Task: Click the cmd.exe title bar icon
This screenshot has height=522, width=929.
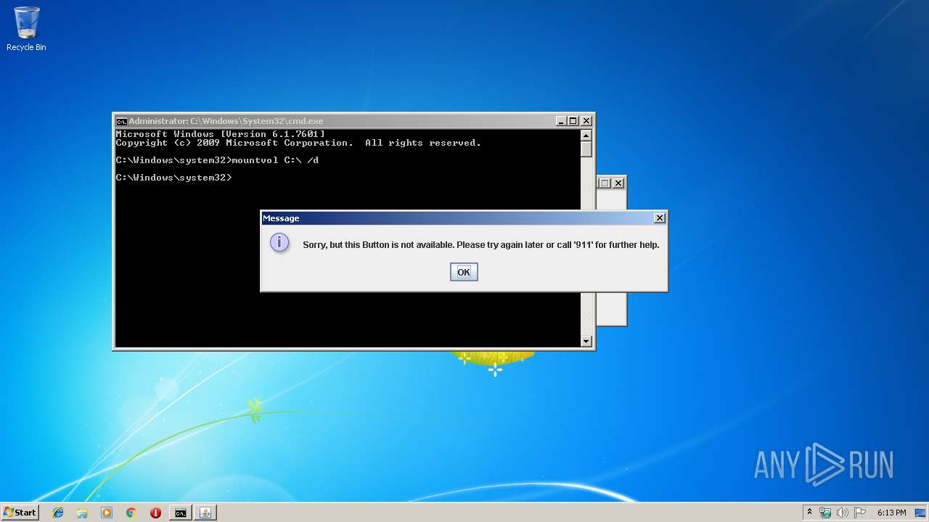Action: (121, 121)
